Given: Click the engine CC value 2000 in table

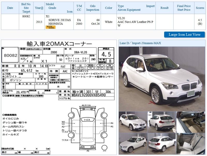Looking at the screenshot, I should [79, 24].
